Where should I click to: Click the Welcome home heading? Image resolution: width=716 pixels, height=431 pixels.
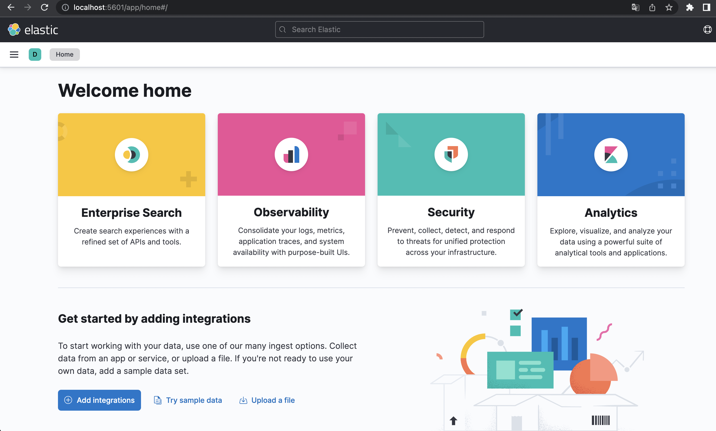(125, 91)
